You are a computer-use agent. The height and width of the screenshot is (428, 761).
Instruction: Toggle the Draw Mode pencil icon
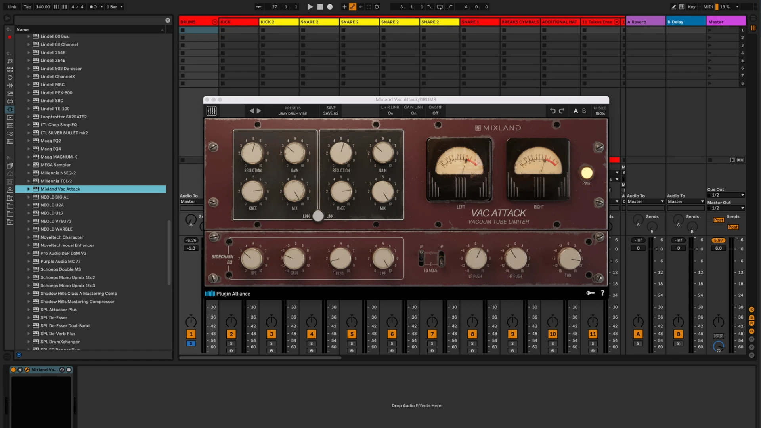click(x=673, y=7)
